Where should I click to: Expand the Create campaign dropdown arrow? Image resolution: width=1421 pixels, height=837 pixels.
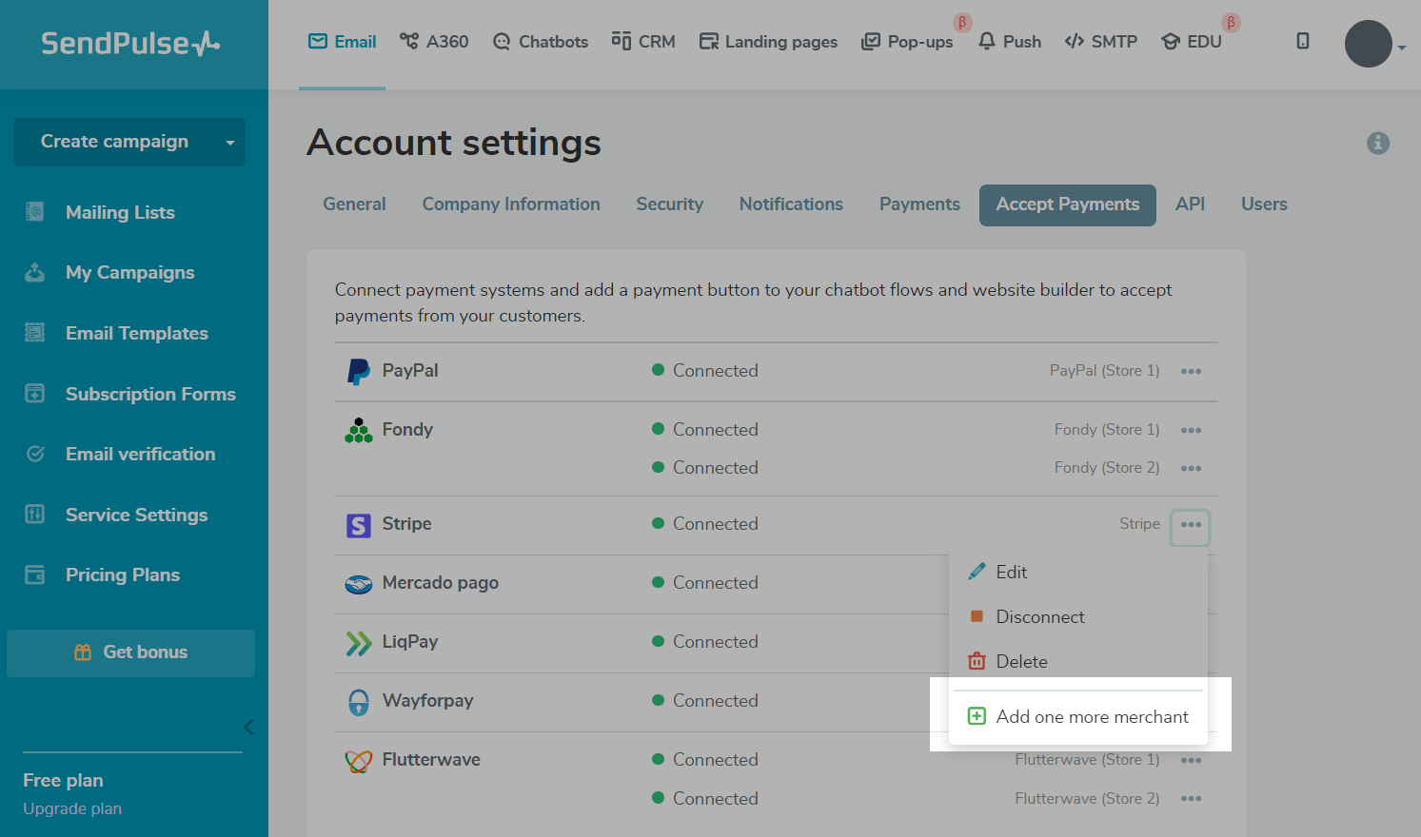[230, 143]
